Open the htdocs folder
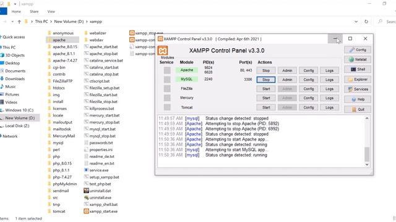 coord(56,88)
